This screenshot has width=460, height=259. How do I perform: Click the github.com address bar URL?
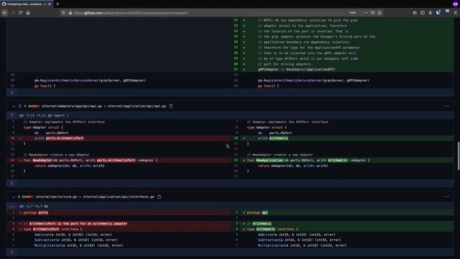(131, 13)
